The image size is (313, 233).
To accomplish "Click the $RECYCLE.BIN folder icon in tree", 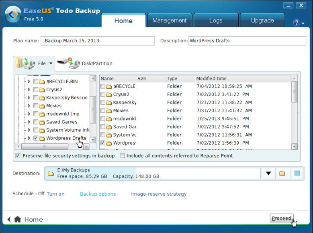I will 42,82.
